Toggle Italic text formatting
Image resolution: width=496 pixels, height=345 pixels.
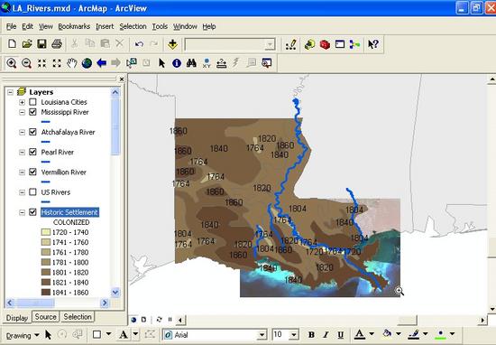(x=326, y=334)
